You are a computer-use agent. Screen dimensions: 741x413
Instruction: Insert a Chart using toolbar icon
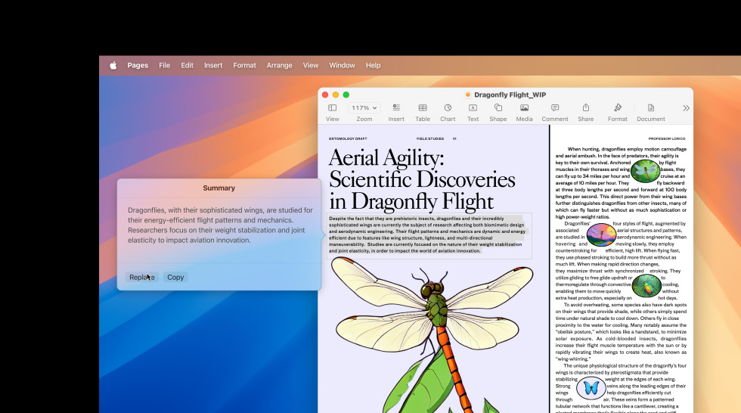(x=448, y=108)
